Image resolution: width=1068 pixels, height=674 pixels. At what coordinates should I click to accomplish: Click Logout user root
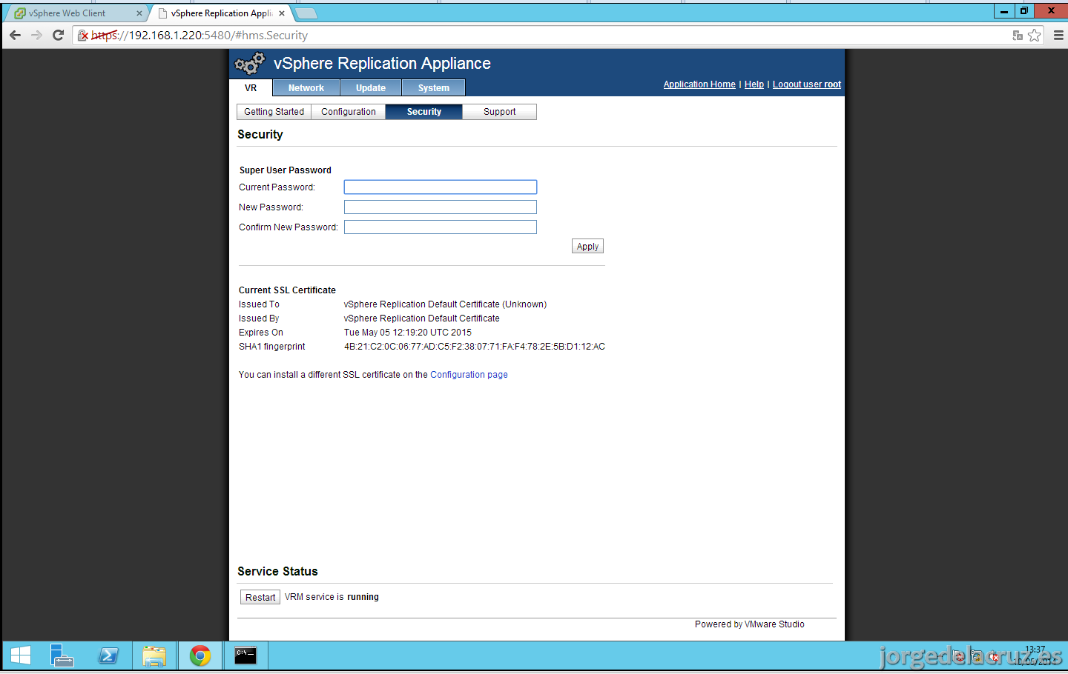coord(807,84)
